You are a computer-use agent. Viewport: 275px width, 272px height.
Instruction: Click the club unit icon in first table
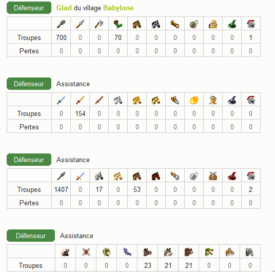(x=61, y=24)
